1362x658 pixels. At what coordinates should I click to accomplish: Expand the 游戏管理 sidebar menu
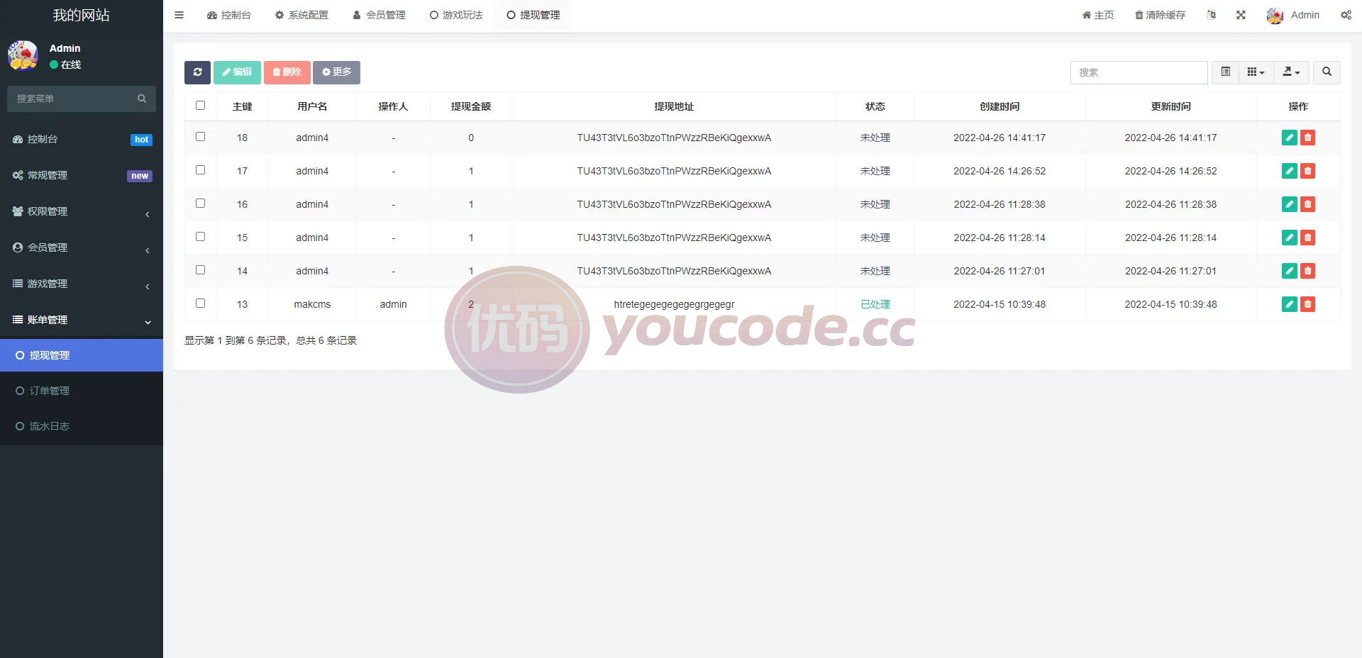point(82,284)
